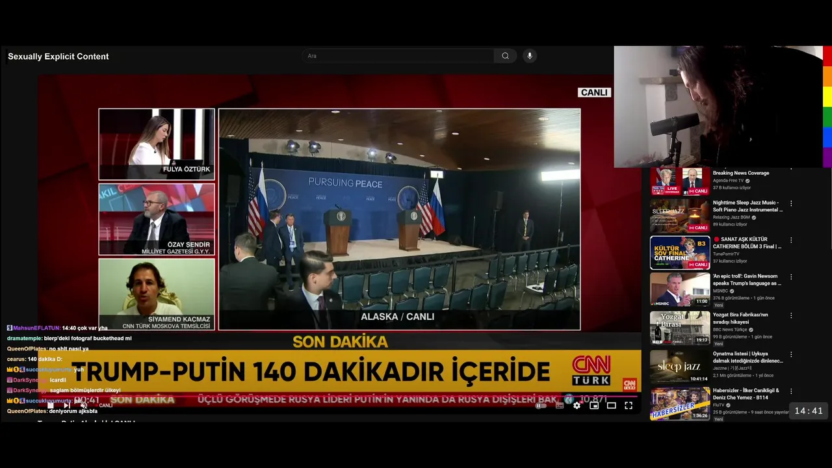Open options menu for Nighttime Sleep Jazz Music
Viewport: 832px width, 468px height.
791,203
